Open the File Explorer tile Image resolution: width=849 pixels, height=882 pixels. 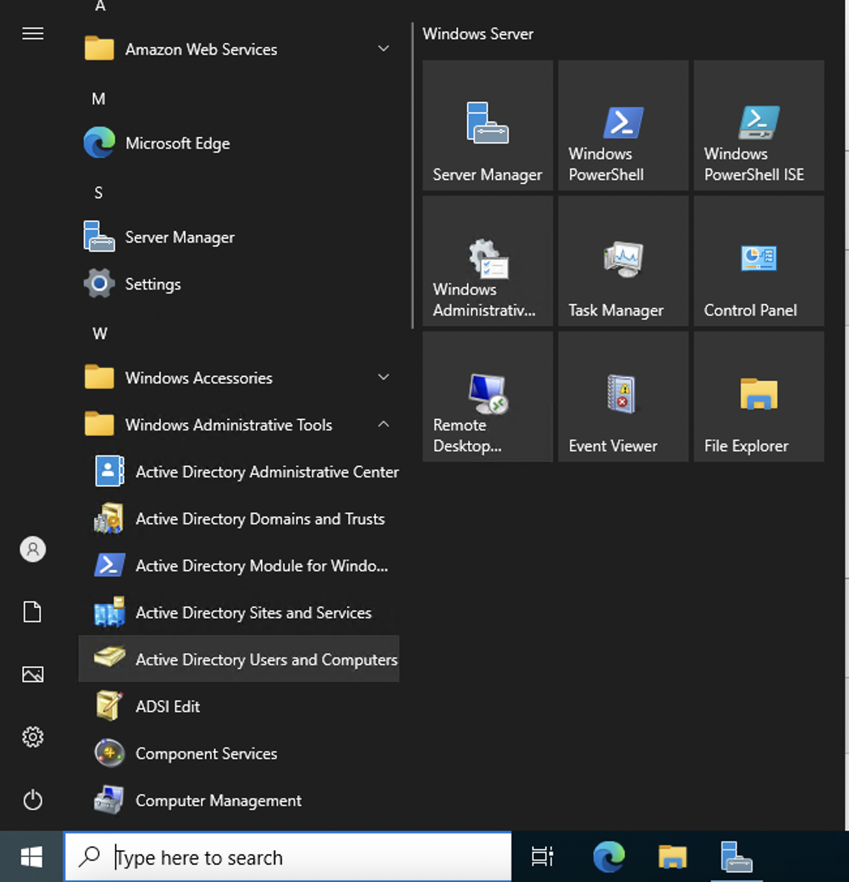point(759,397)
